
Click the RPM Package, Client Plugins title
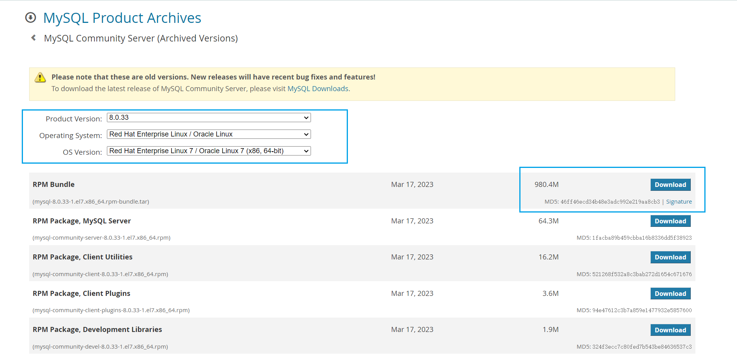coord(81,294)
